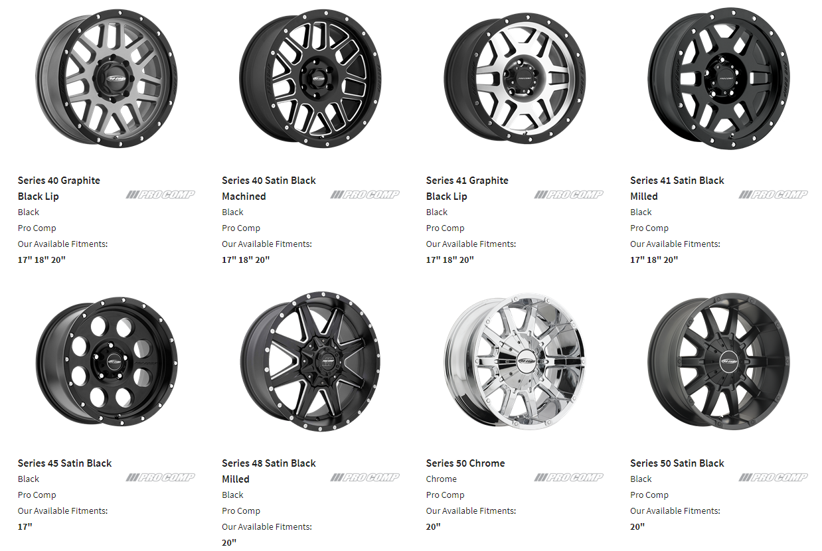Follow the Series 50 Satin Black title link
Viewport: 822px width, 551px height.
[x=677, y=463]
